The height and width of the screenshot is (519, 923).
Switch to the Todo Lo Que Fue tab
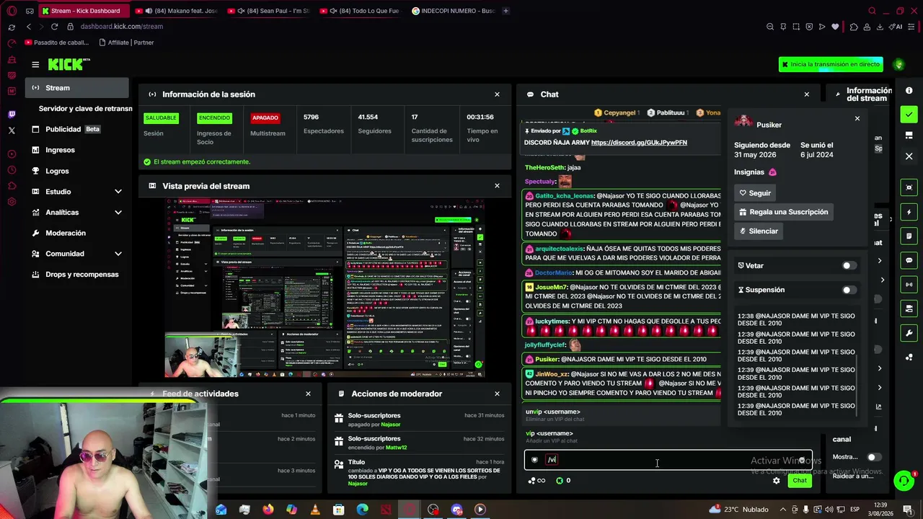[x=360, y=11]
